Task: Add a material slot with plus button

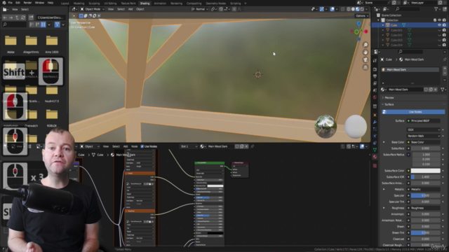Action: point(444,69)
